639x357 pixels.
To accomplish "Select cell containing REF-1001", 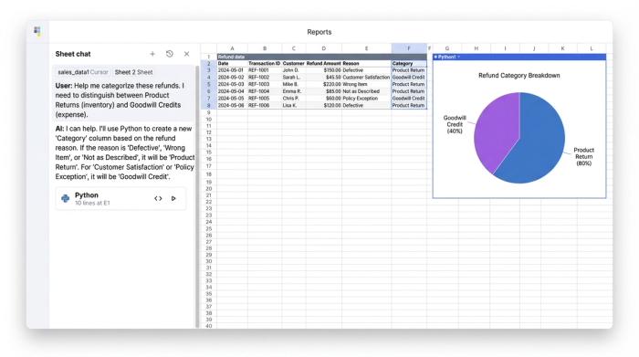I will (265, 70).
